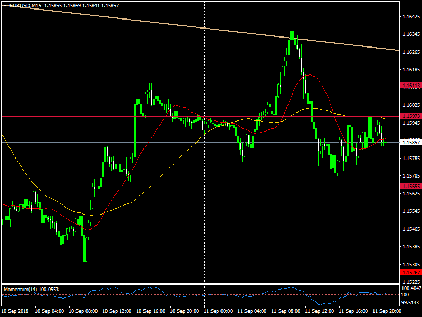Click the 11 Sep 00:00 time label
This screenshot has height=317, width=422.
(218, 312)
